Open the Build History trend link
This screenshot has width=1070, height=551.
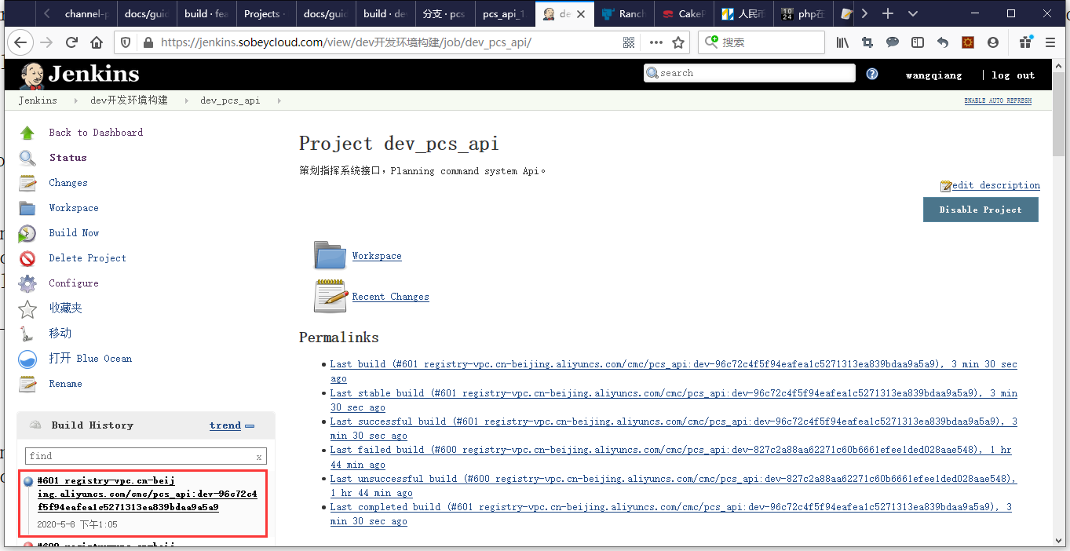click(225, 425)
